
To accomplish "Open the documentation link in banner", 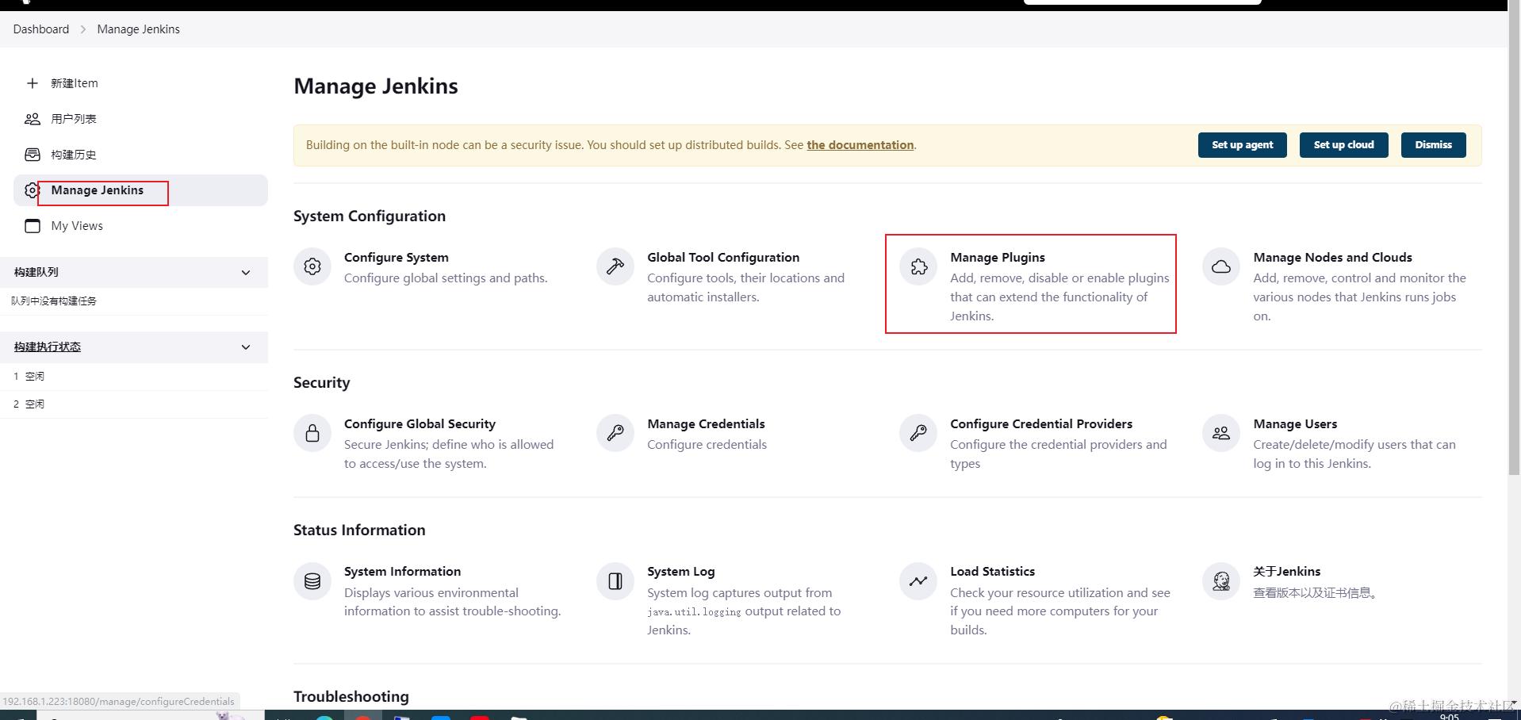I will (860, 145).
